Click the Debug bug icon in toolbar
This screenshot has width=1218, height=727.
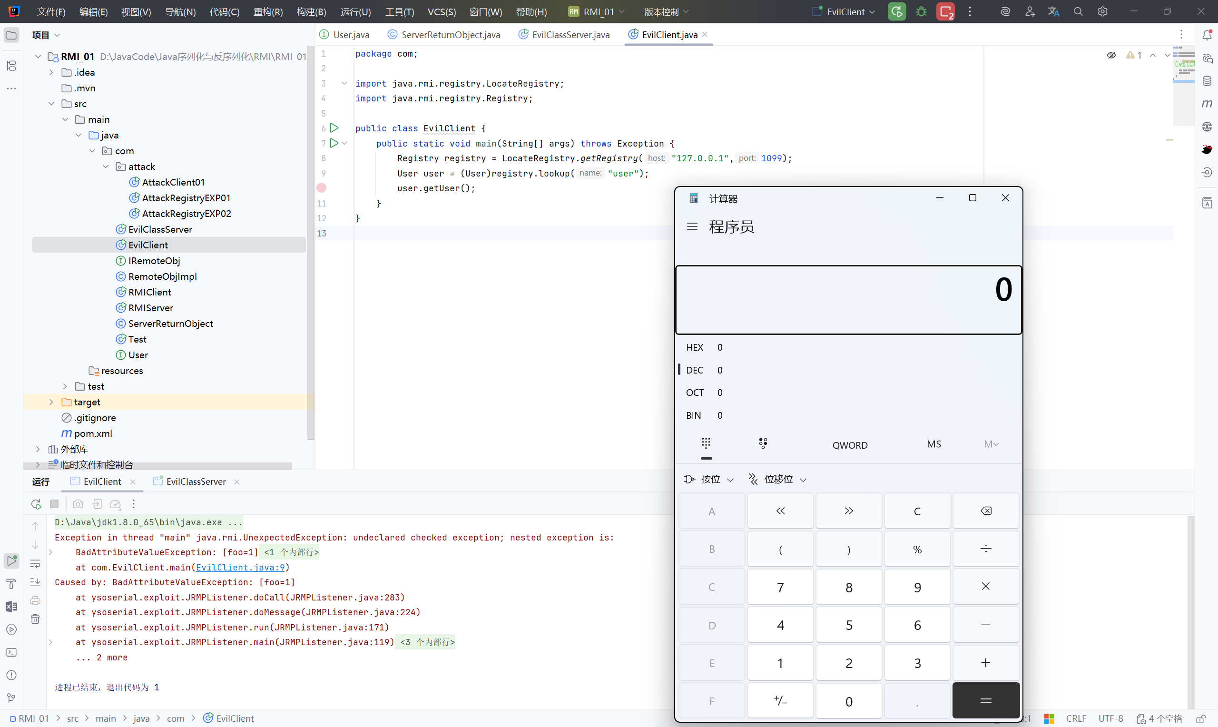(921, 12)
